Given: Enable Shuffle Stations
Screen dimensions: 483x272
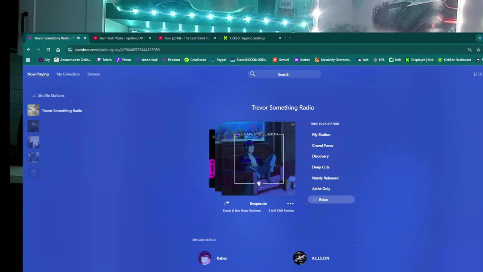Looking at the screenshot, I should (48, 96).
